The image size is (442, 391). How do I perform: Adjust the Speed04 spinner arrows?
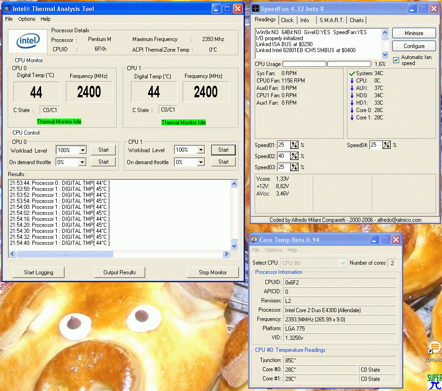click(387, 145)
